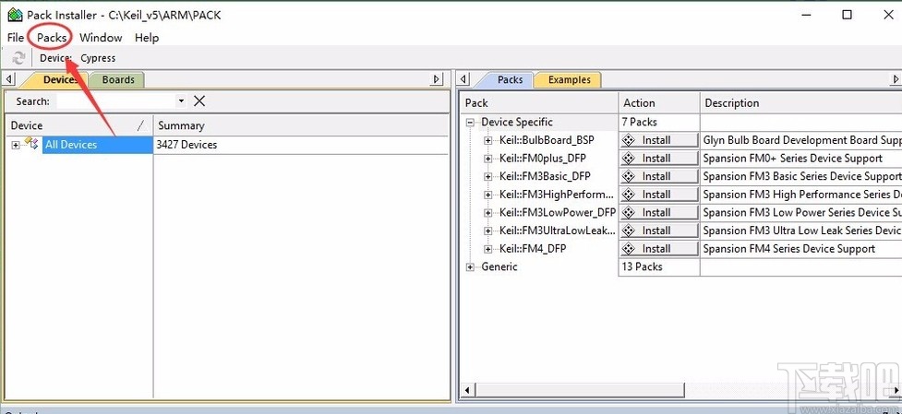902x414 pixels.
Task: Maximize the Pack Installer window
Action: pyautogui.click(x=847, y=15)
